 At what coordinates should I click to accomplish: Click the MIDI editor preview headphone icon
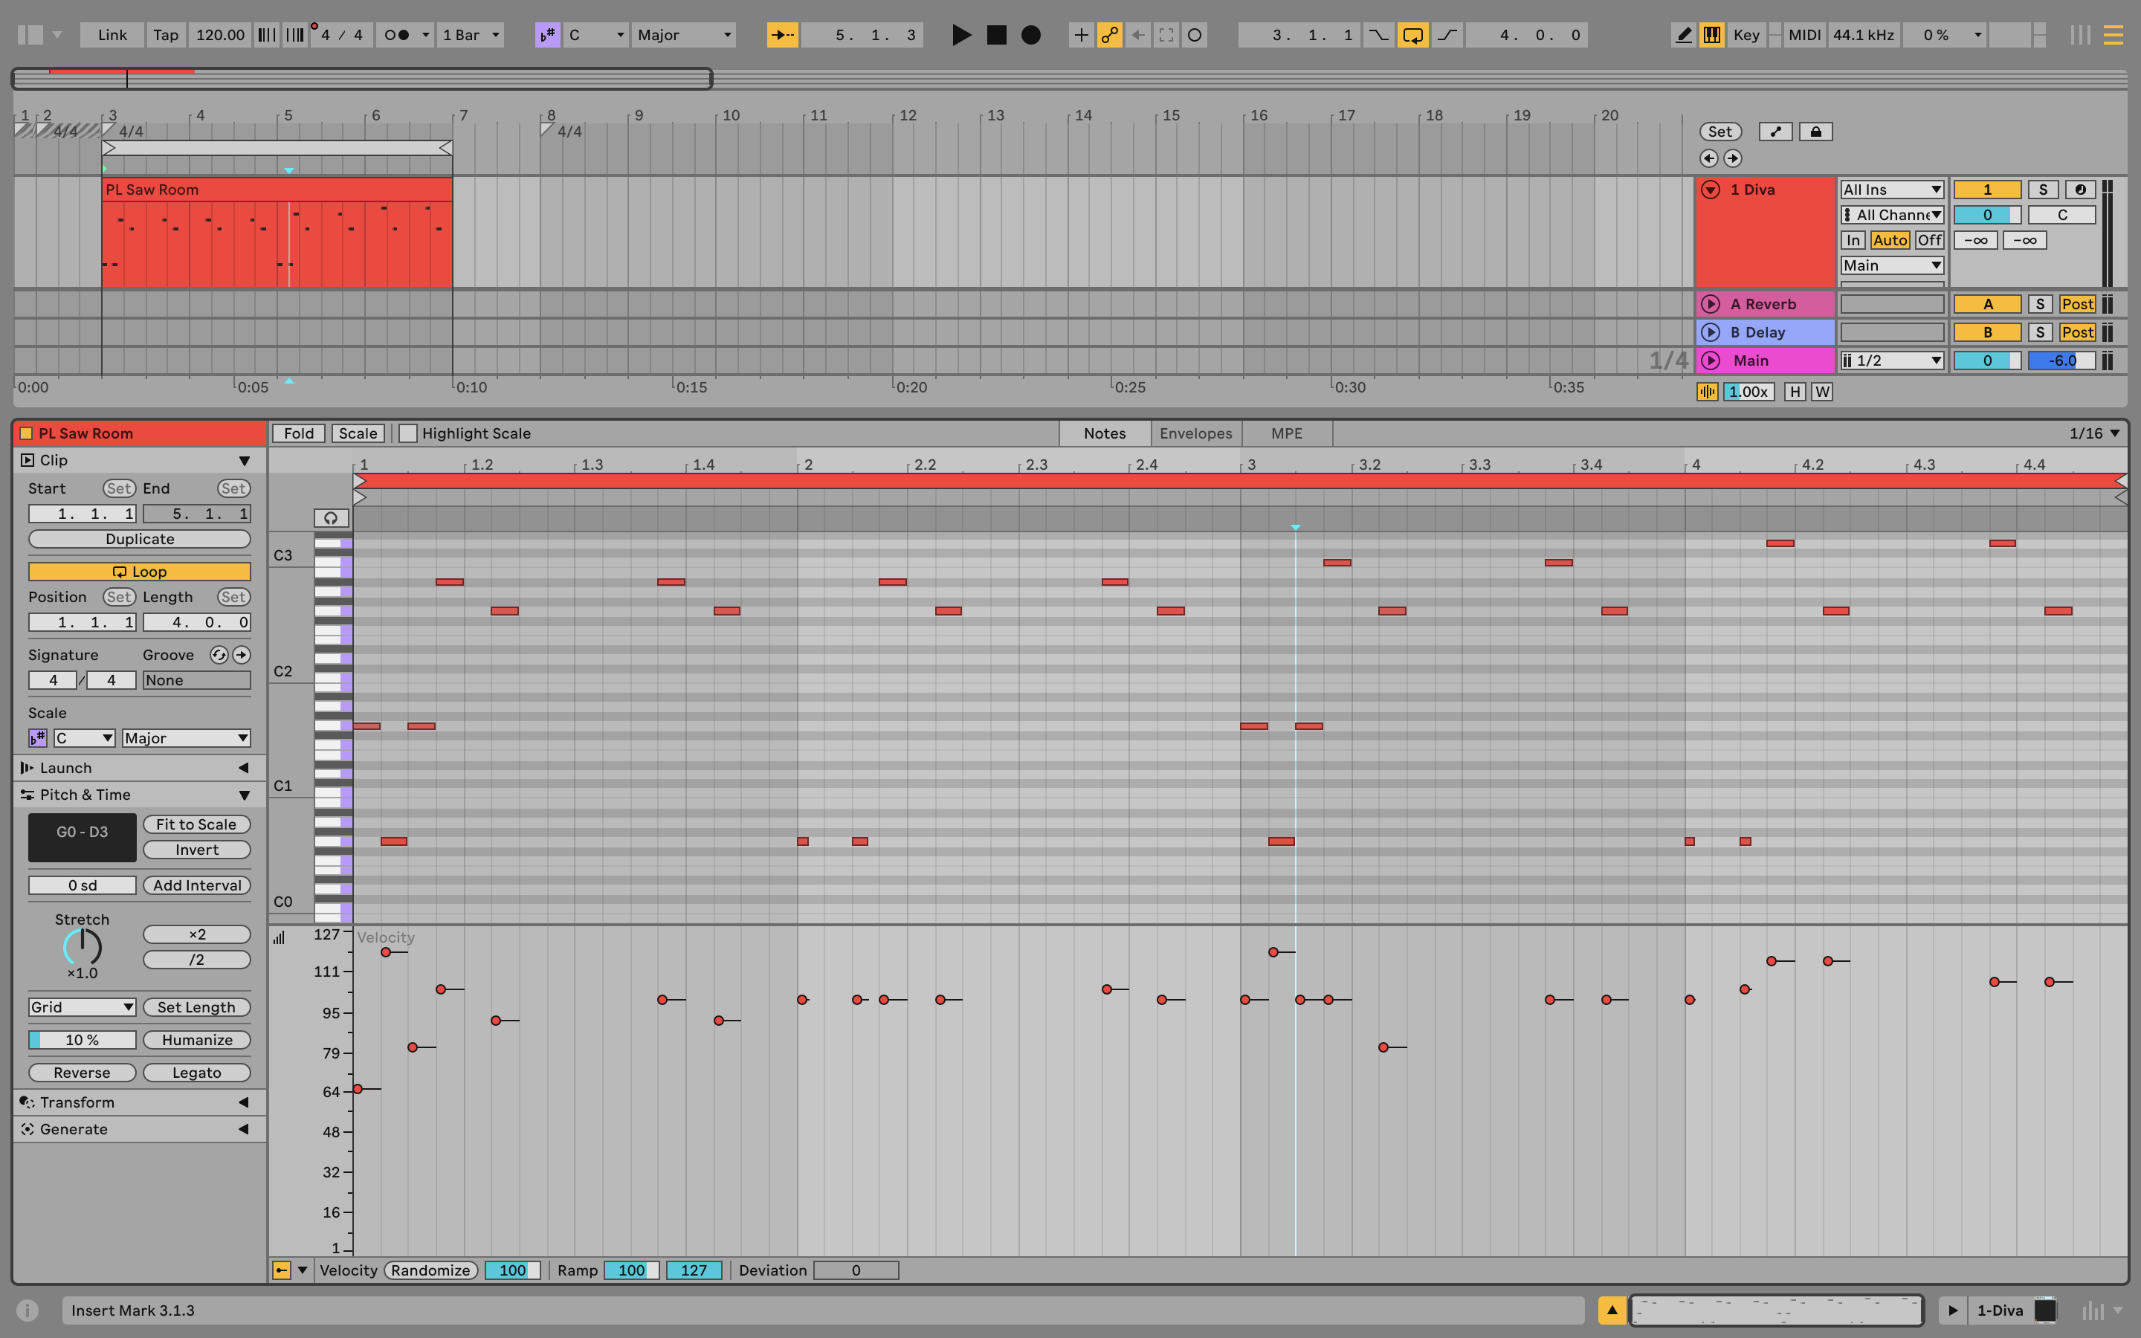[x=331, y=519]
